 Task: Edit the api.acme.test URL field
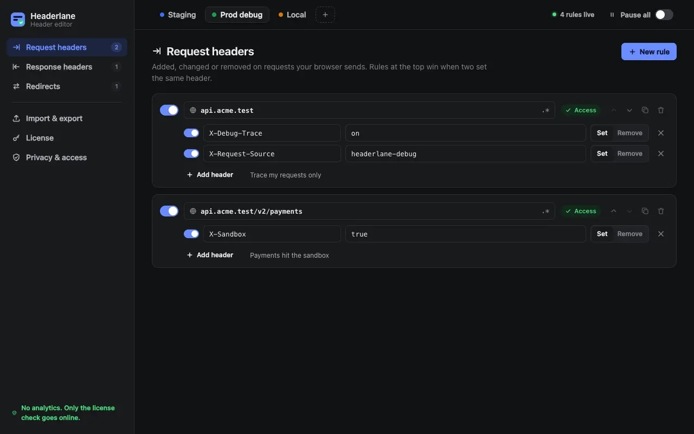coord(369,110)
